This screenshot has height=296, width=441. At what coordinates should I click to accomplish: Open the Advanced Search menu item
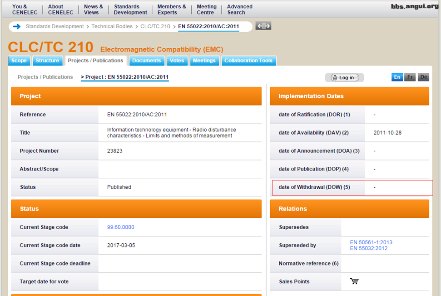239,10
